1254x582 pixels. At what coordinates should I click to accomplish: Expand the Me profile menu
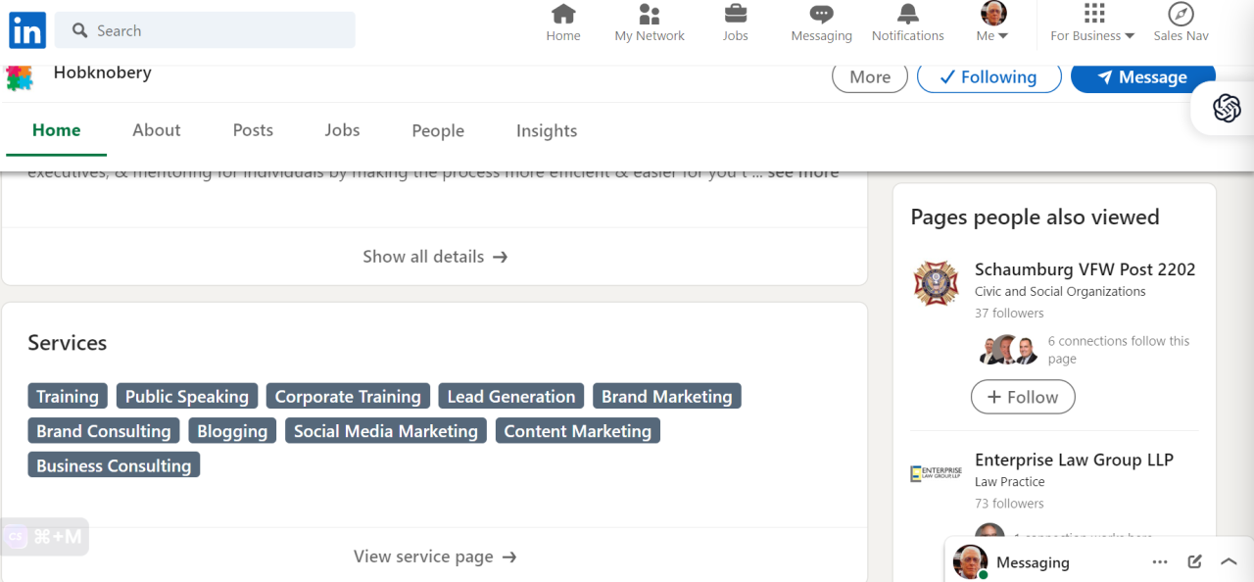pyautogui.click(x=993, y=24)
